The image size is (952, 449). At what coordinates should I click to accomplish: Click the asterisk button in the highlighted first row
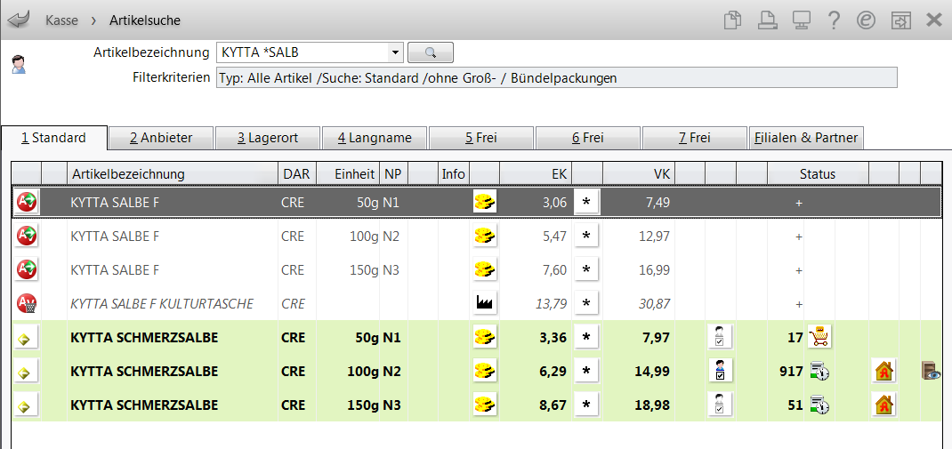pyautogui.click(x=586, y=203)
